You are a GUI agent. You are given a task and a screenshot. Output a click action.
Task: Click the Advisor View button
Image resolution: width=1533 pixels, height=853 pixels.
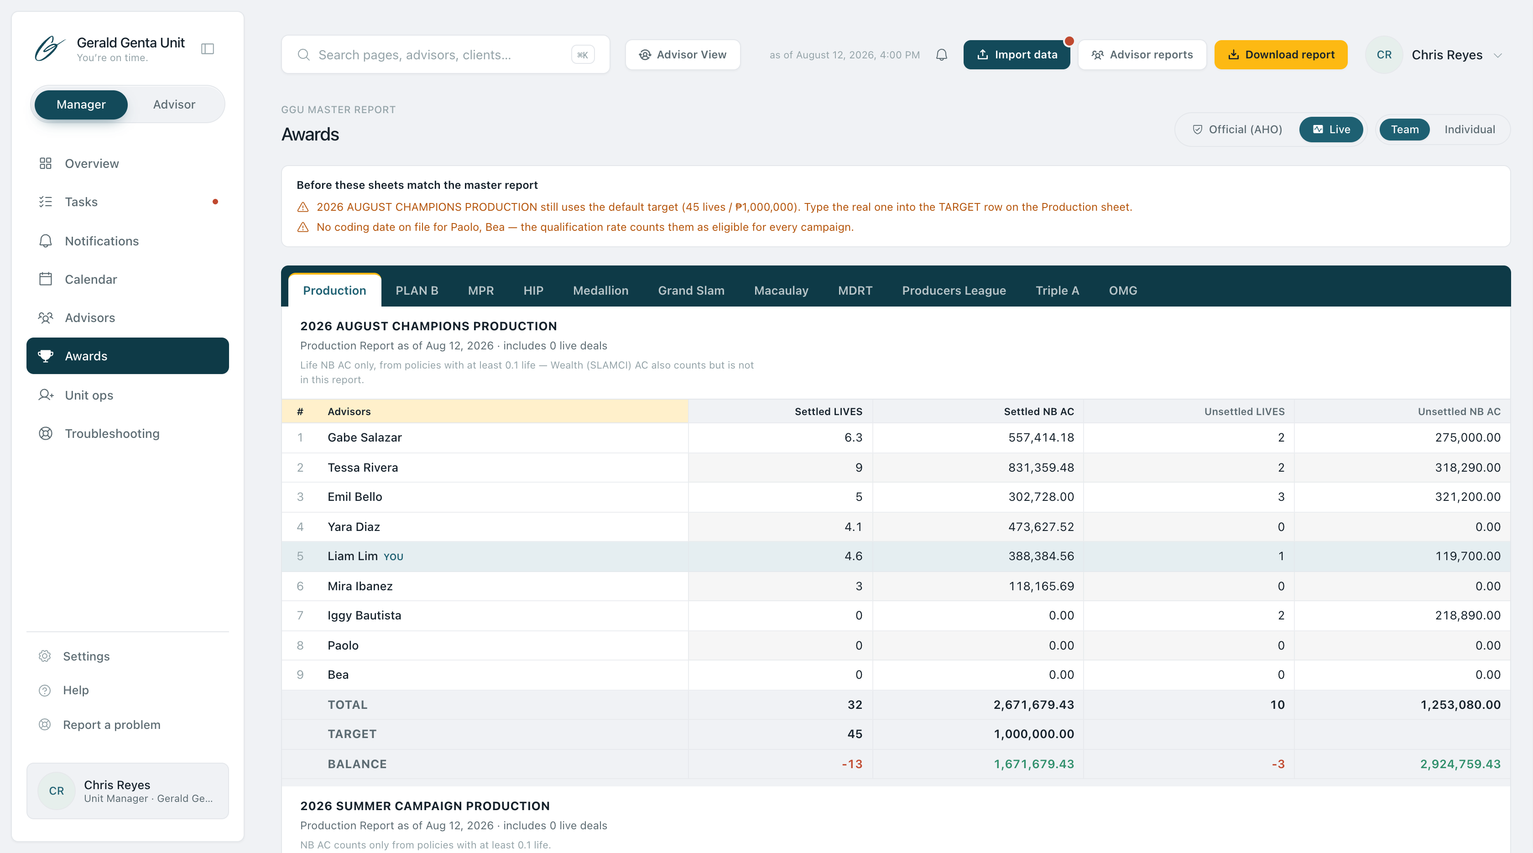coord(683,55)
